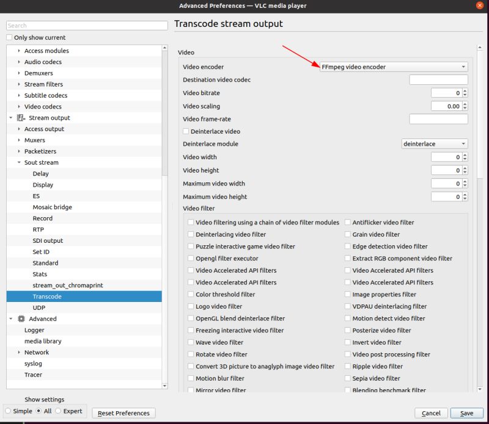
Task: Click the Cancel button
Action: (431, 413)
